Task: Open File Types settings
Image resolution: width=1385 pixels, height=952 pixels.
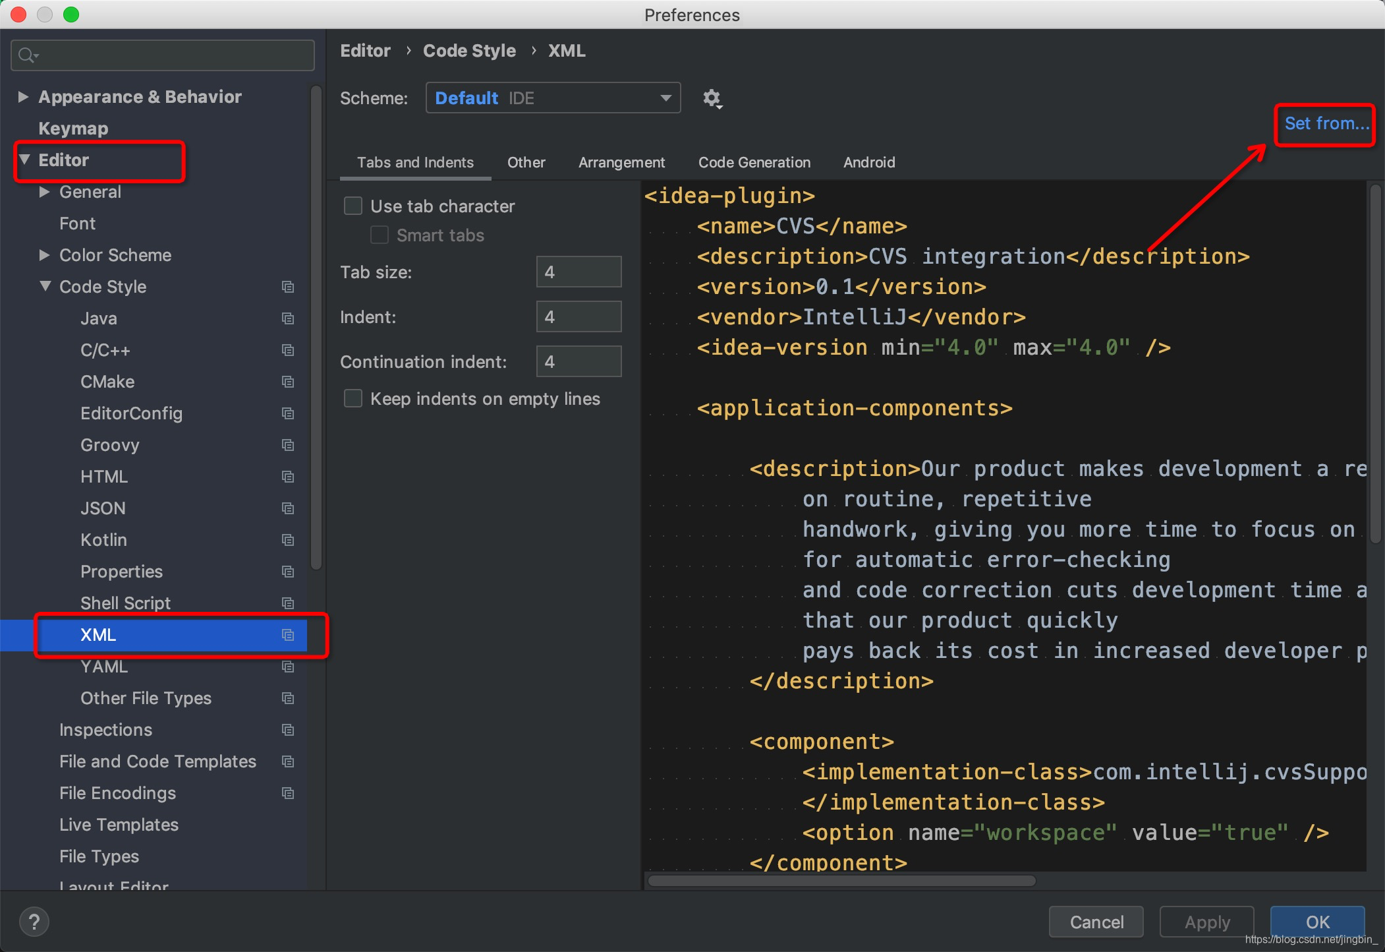Action: 99,856
